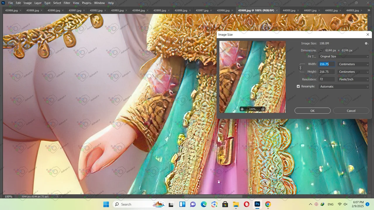Click the Resolution input field
Viewport: 374px width, 210px height.
point(326,79)
